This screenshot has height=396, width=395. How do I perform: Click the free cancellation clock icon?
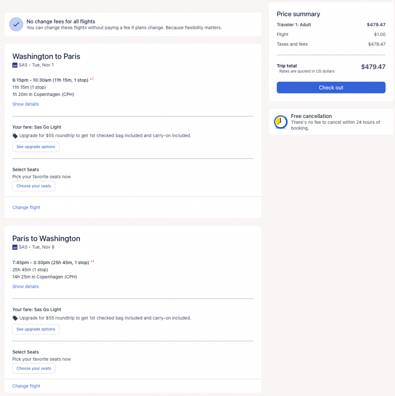click(x=279, y=122)
